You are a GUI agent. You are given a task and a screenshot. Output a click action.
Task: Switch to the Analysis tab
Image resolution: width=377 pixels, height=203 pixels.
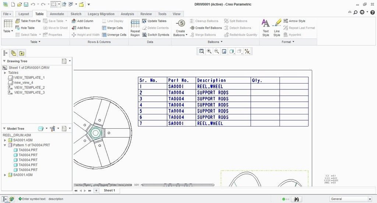coord(127,14)
